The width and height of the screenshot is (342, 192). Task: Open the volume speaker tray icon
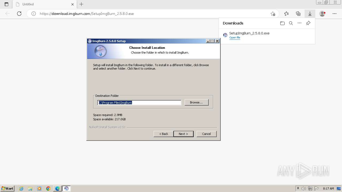(x=304, y=189)
